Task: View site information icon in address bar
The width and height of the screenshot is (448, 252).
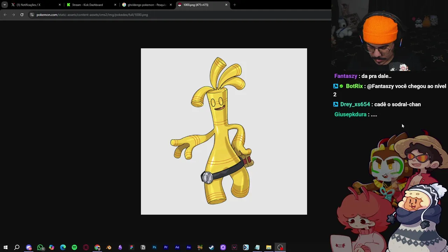Action: (32, 15)
